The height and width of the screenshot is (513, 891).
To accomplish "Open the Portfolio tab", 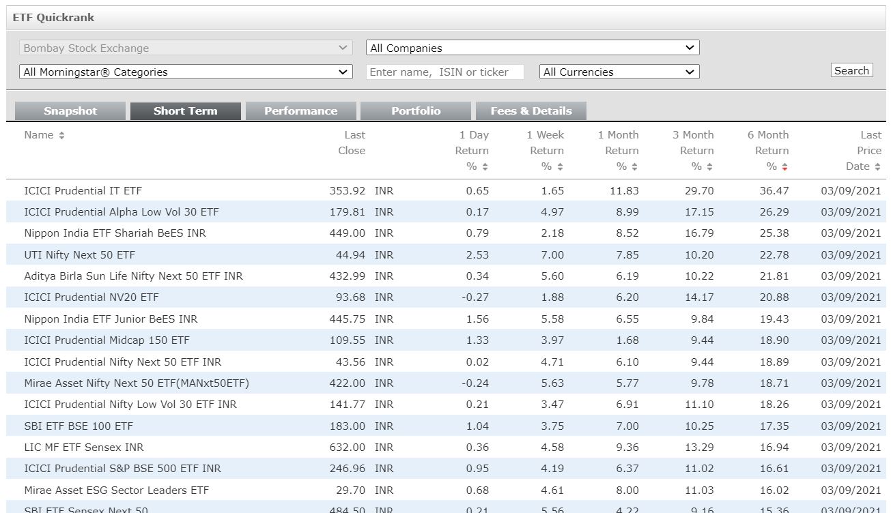I will pos(416,111).
